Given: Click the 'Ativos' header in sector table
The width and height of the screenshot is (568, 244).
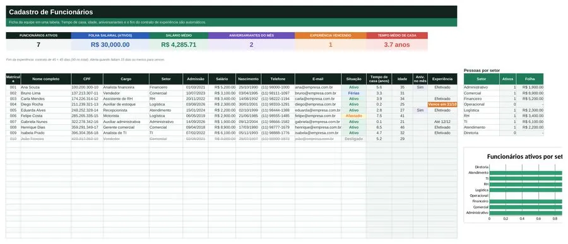Looking at the screenshot, I should pos(507,79).
